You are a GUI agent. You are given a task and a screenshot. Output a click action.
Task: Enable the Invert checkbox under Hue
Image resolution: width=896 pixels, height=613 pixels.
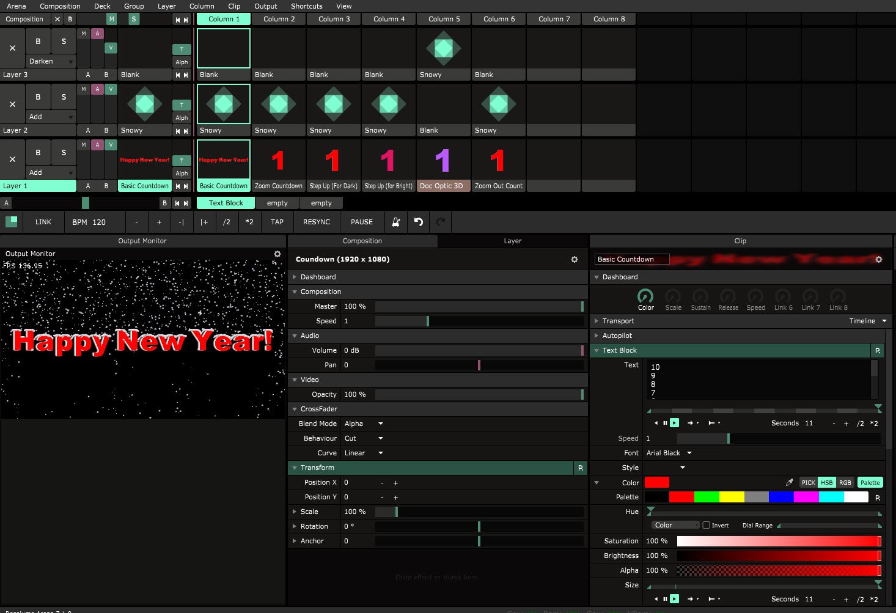pyautogui.click(x=706, y=525)
